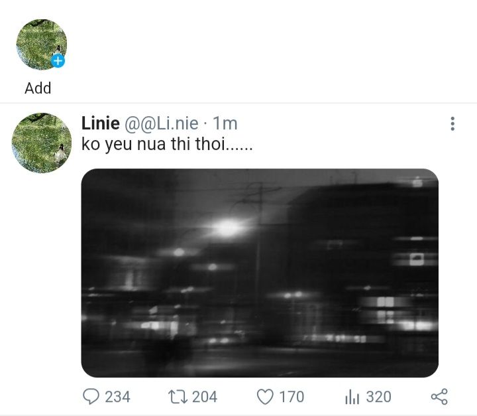The image size is (477, 416).
Task: Open the blurry night street photo
Action: tap(260, 273)
